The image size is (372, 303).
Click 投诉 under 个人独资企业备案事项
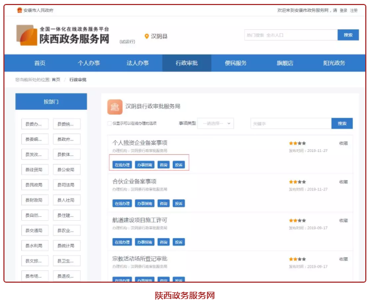tap(178, 165)
